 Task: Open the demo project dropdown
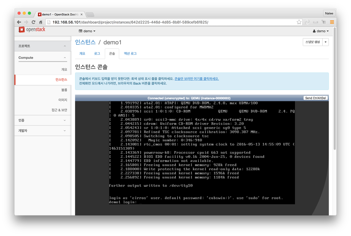point(87,31)
